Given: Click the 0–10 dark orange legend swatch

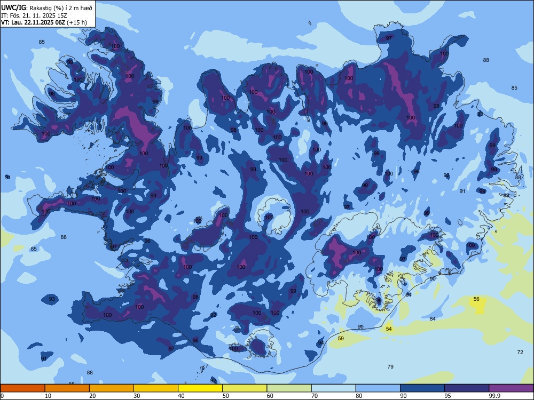Looking at the screenshot, I should (x=22, y=388).
